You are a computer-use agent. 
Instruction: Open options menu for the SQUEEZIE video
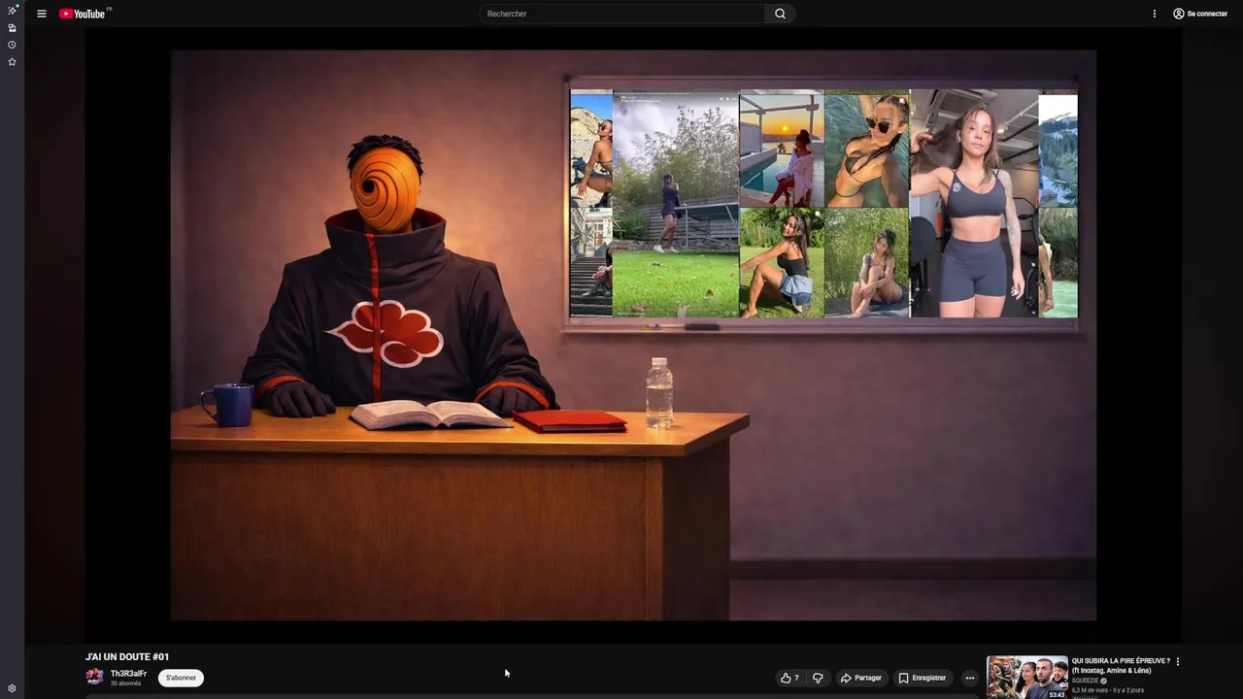pos(1178,661)
